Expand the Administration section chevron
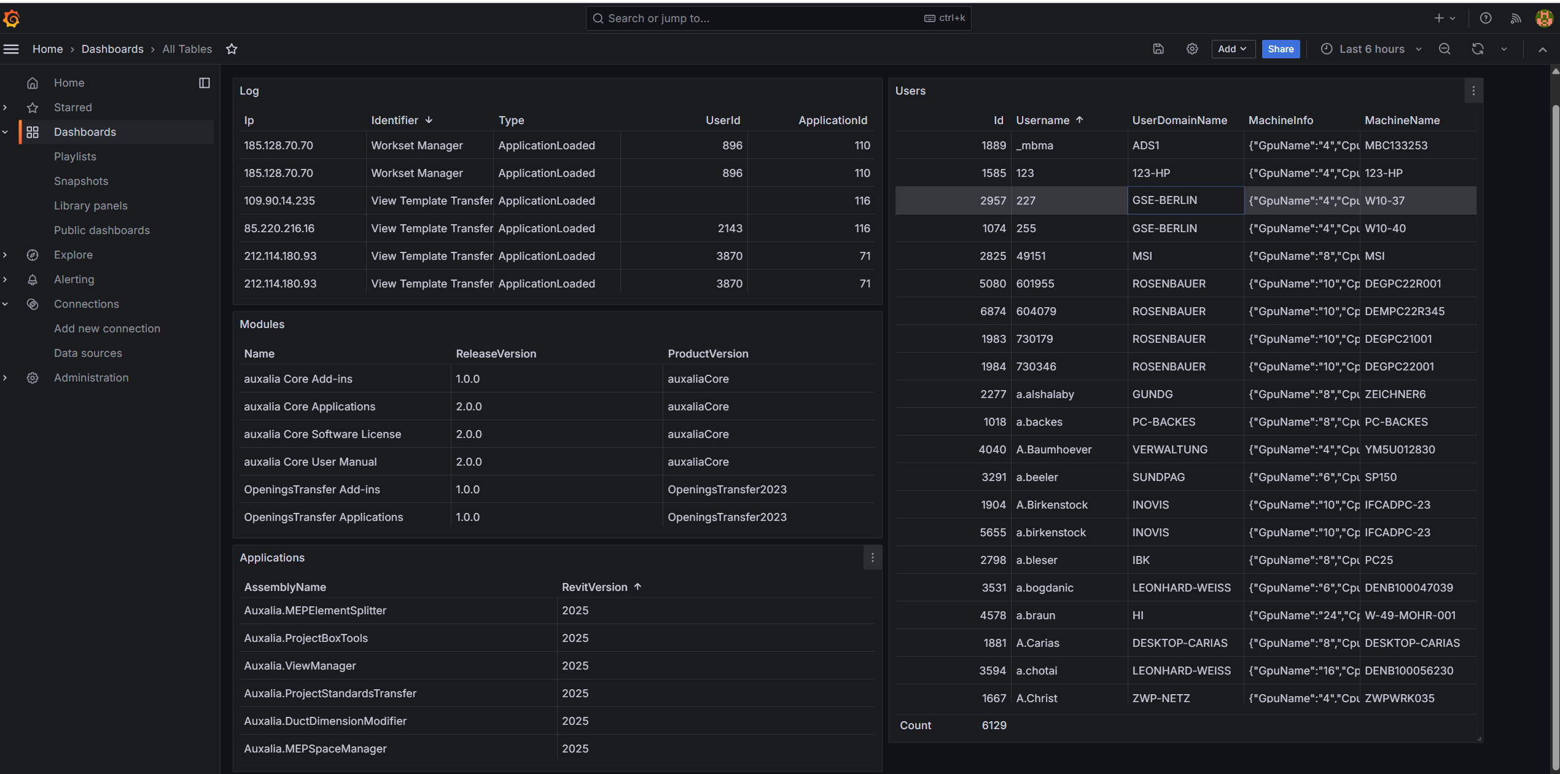 [x=6, y=378]
